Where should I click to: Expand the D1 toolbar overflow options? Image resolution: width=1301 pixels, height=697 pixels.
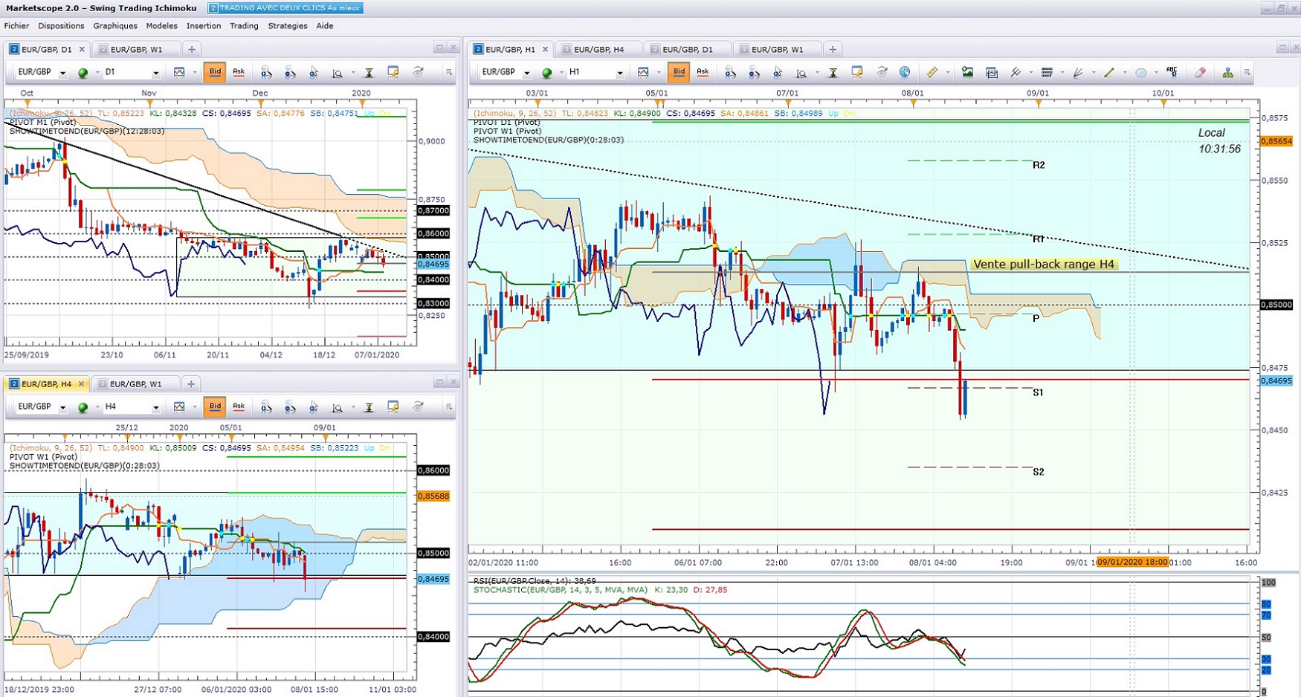(449, 72)
